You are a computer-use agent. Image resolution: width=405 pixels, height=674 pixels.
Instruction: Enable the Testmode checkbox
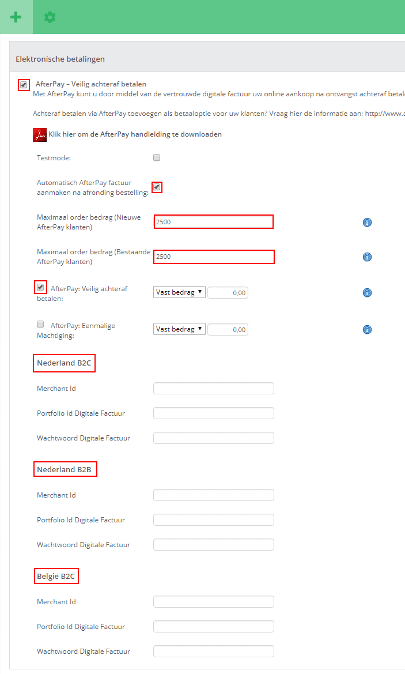(x=157, y=157)
